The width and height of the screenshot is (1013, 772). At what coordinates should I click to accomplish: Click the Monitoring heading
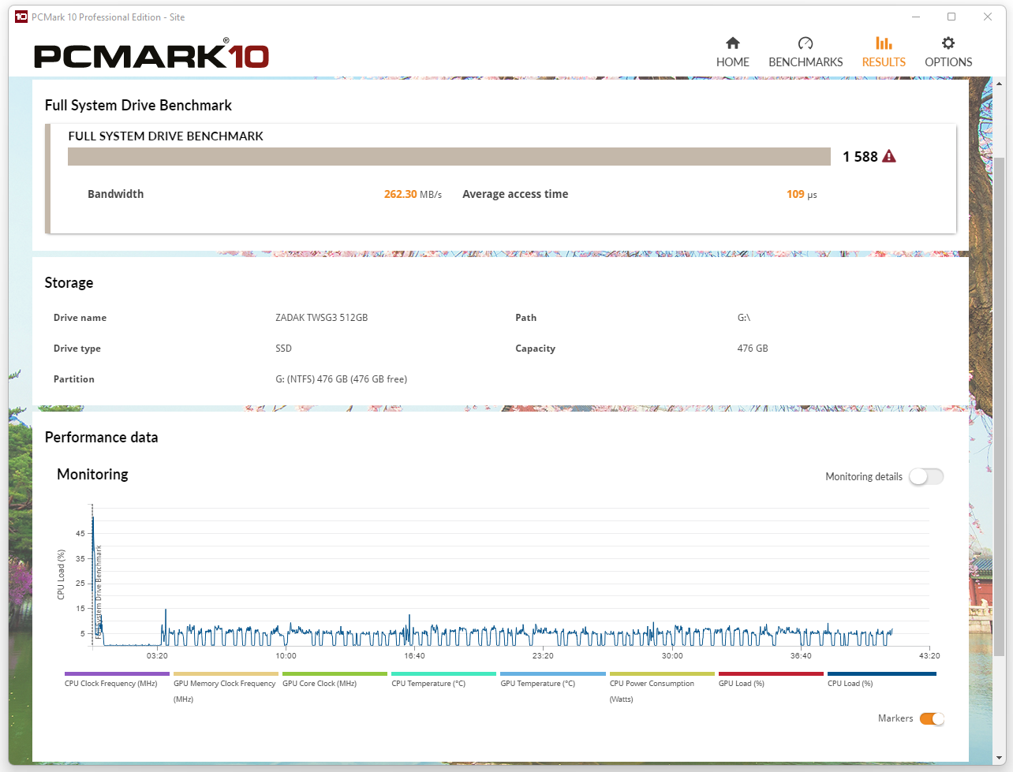[x=92, y=474]
